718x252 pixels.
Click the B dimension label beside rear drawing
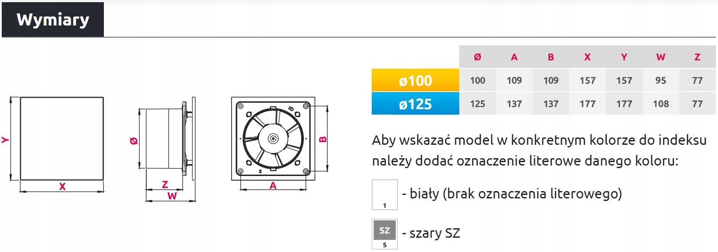(323, 139)
